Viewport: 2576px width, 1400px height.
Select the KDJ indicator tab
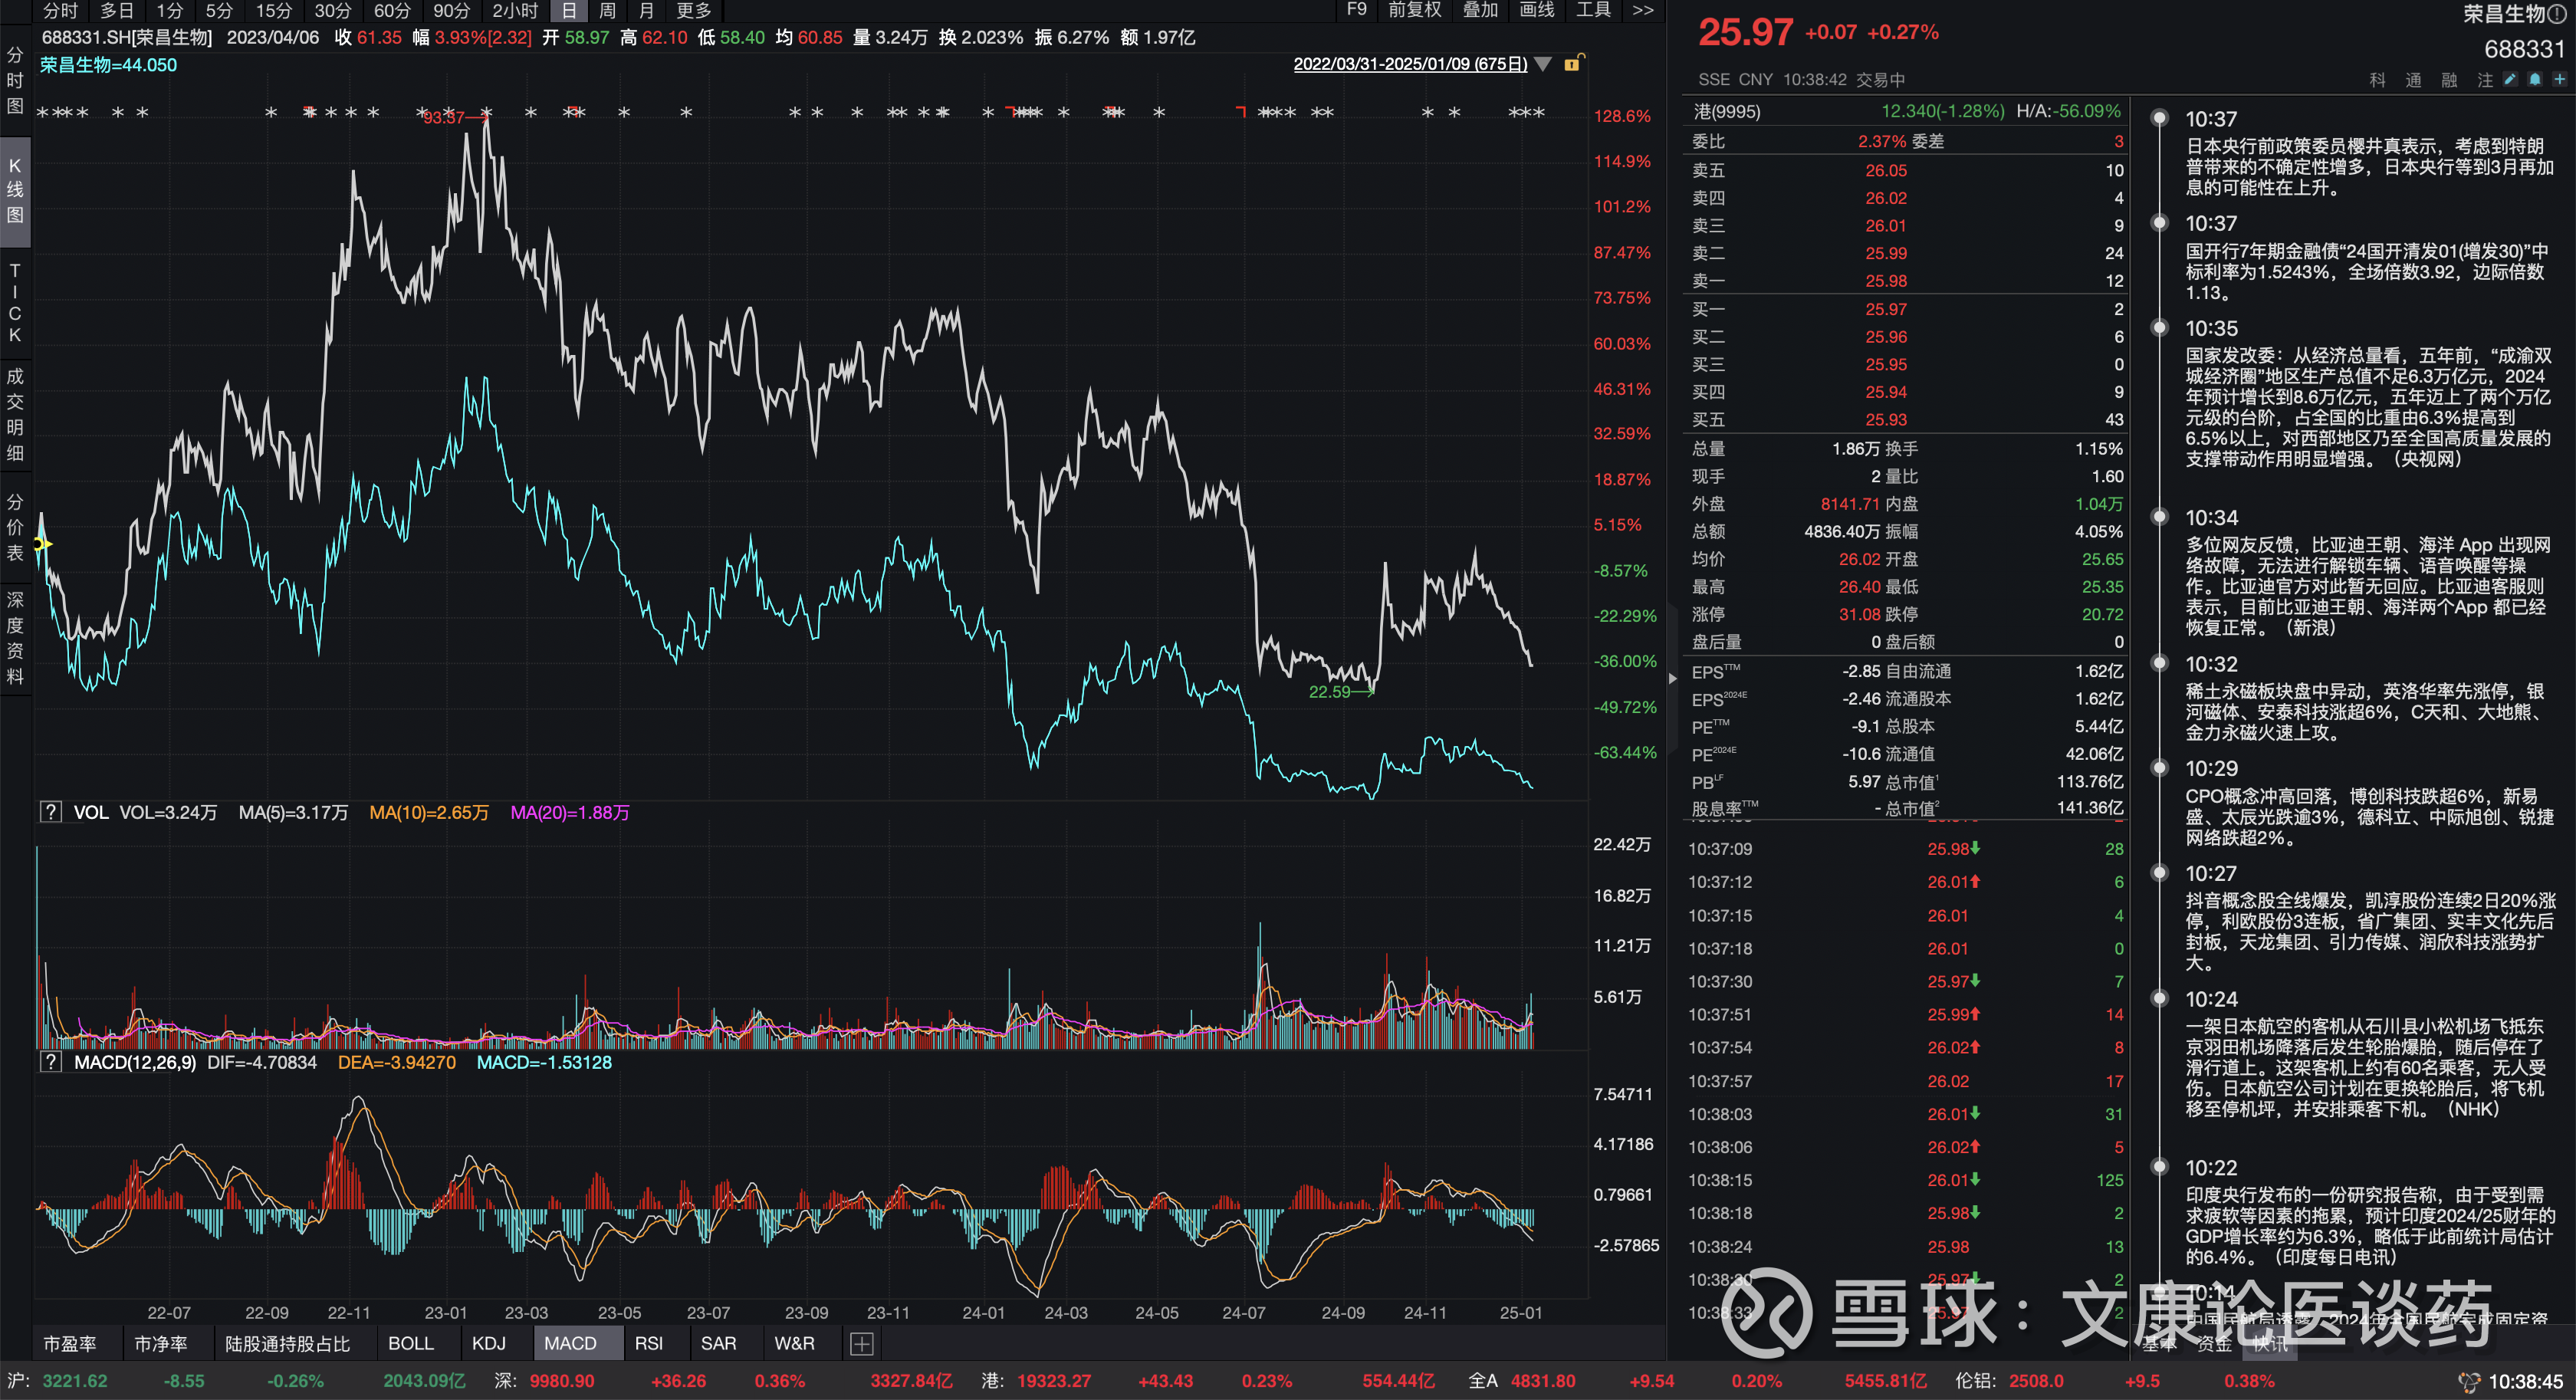pos(489,1343)
